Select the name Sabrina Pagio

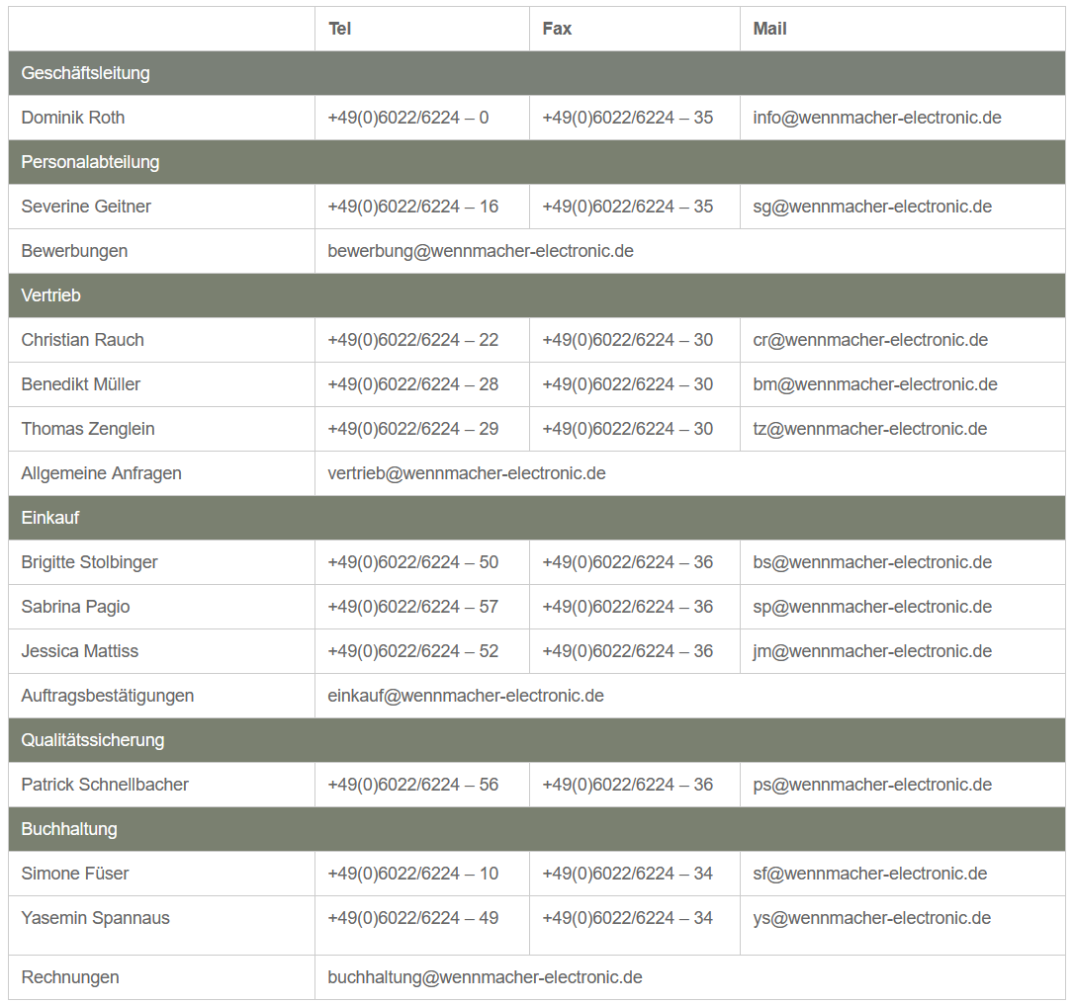(75, 607)
